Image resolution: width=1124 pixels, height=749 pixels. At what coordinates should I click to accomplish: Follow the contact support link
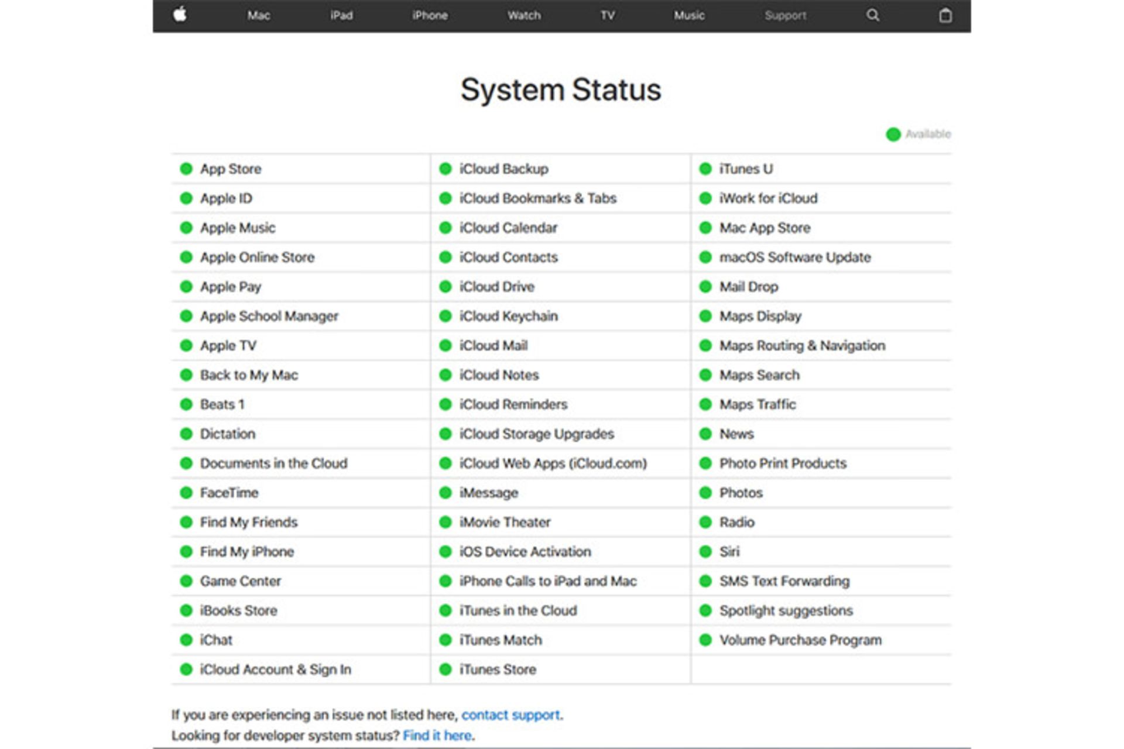[510, 715]
